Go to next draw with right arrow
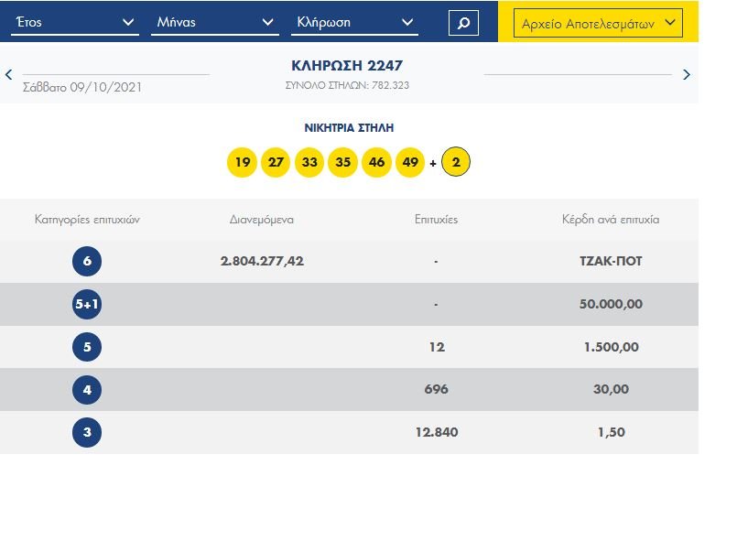This screenshot has height=541, width=737. point(687,75)
